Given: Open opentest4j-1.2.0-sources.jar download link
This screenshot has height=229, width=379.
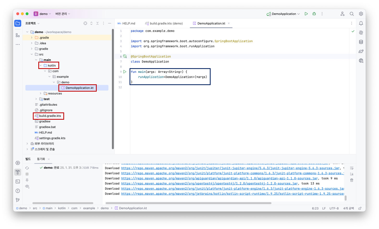Looking at the screenshot, I should tap(209, 183).
